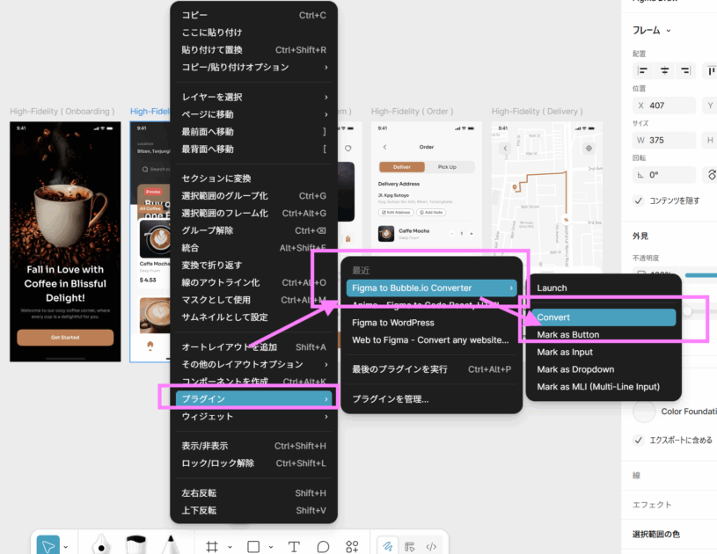Choose 左右反転 menu entry
Viewport: 717px width, 554px height.
(x=253, y=492)
